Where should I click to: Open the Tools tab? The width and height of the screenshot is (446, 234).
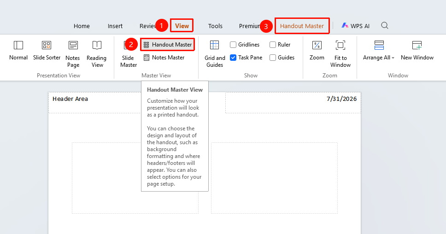click(x=215, y=26)
